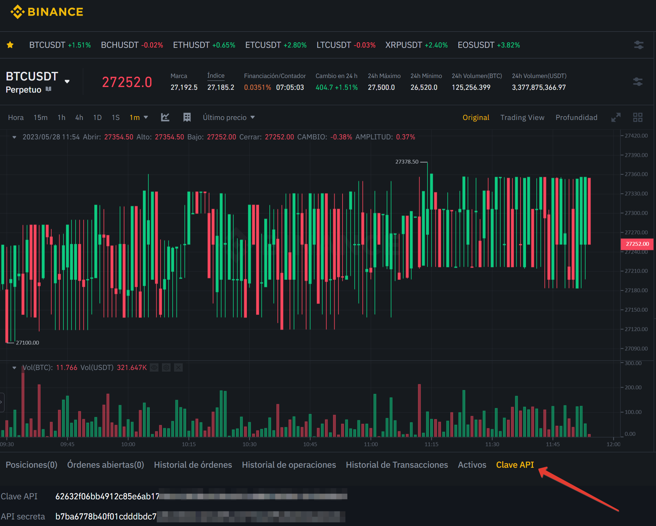This screenshot has width=656, height=526.
Task: Select the 15m timeframe
Action: coord(41,118)
